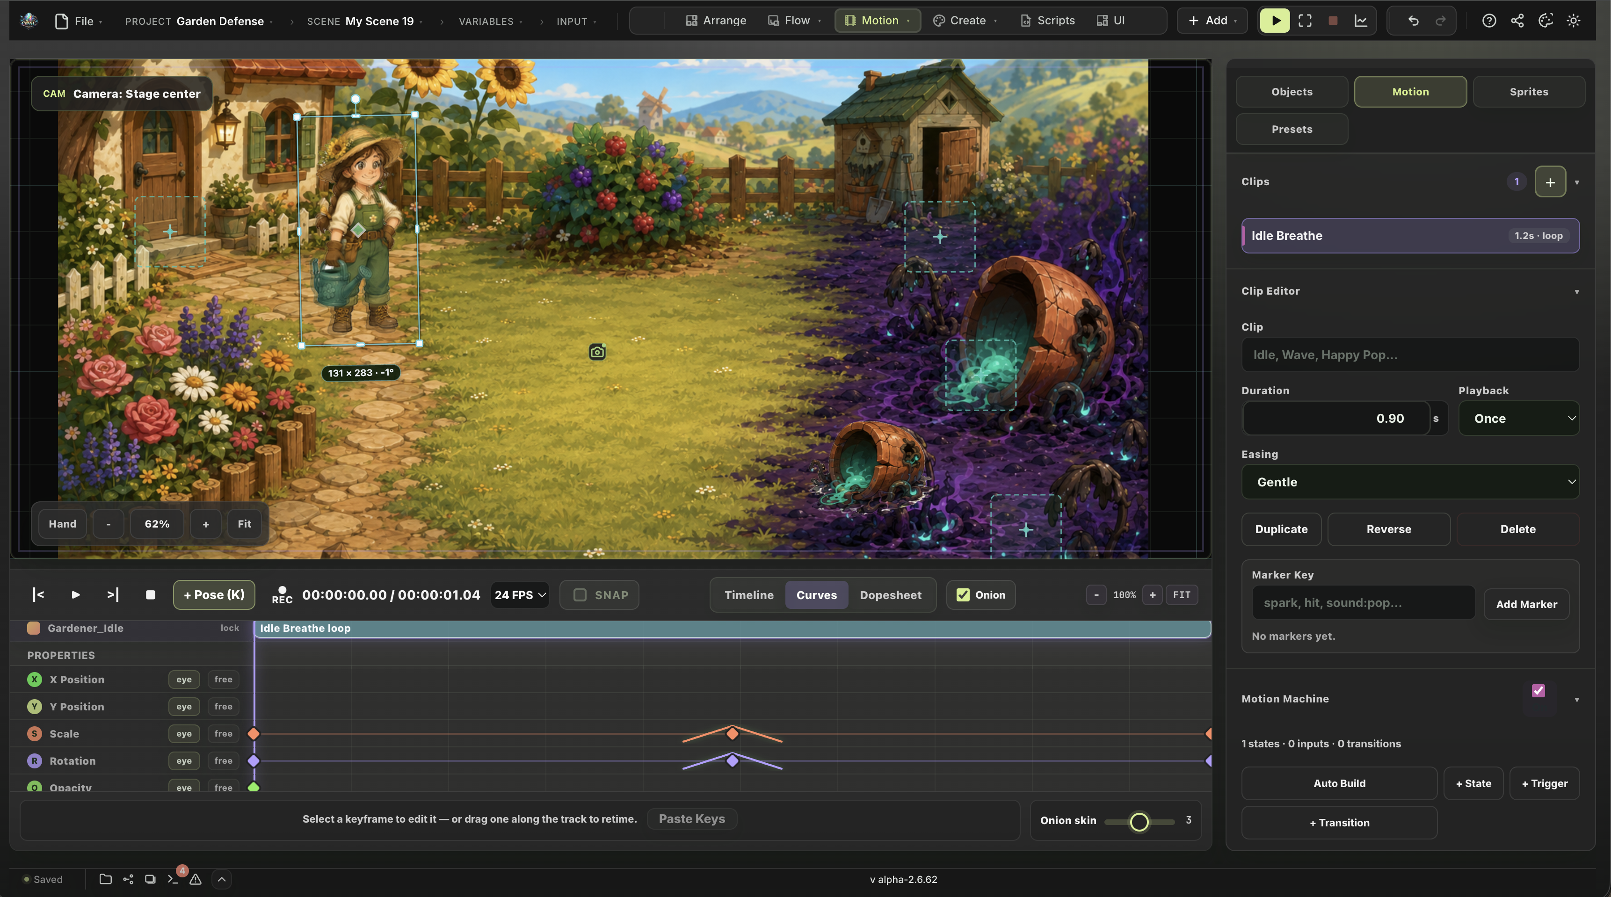Stop timeline playback
This screenshot has height=897, width=1611.
click(x=150, y=594)
